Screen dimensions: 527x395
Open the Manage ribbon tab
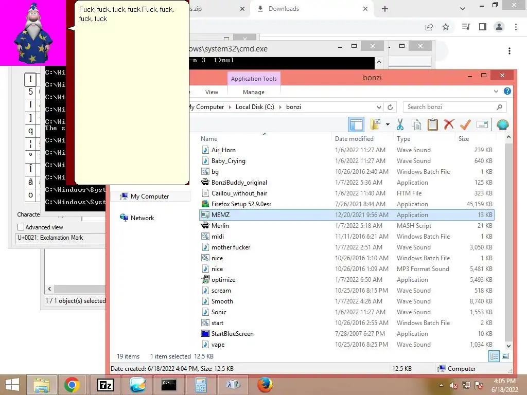(253, 92)
